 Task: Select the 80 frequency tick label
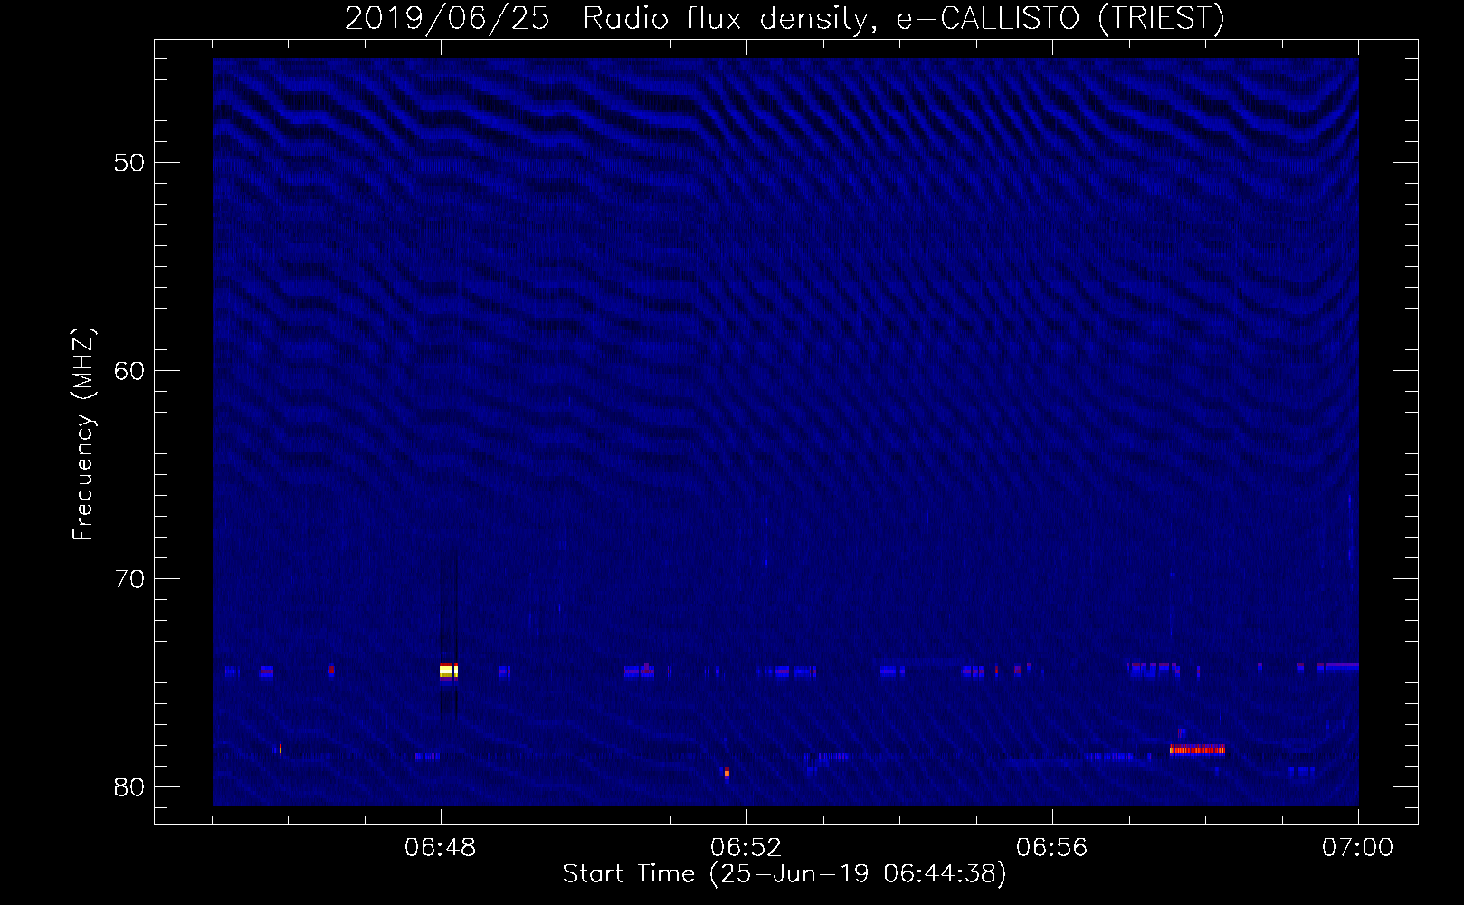(x=129, y=787)
